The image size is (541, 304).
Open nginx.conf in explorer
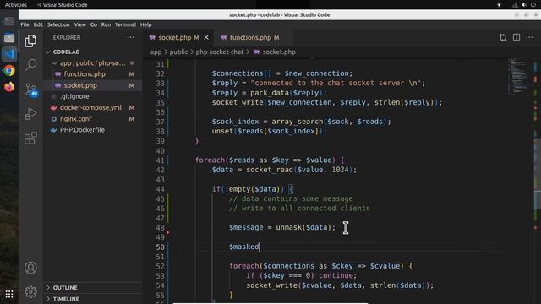tap(92, 118)
